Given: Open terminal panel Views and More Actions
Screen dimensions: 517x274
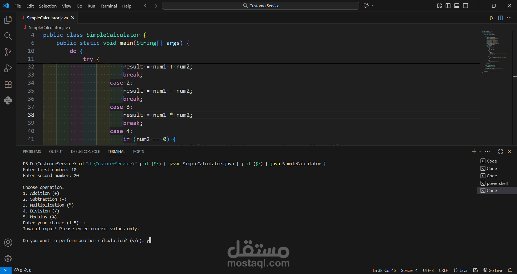Looking at the screenshot, I should pyautogui.click(x=487, y=152).
